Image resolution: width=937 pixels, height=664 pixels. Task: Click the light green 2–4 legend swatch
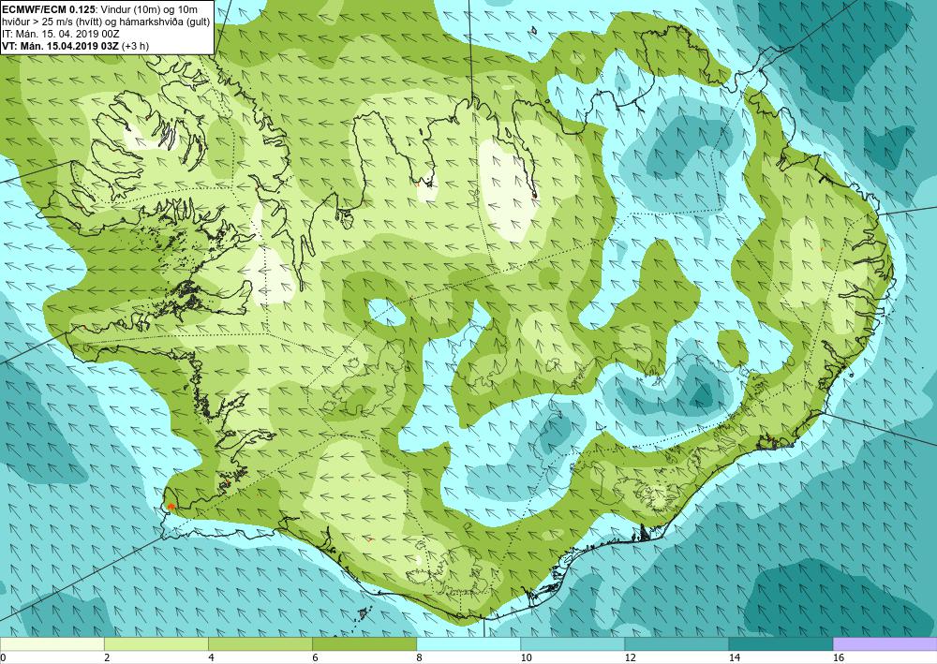(156, 643)
